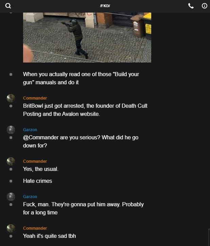Click status dot beside 'Yeah it's quite sad'
Image resolution: width=210 pixels, height=246 pixels.
click(x=11, y=236)
